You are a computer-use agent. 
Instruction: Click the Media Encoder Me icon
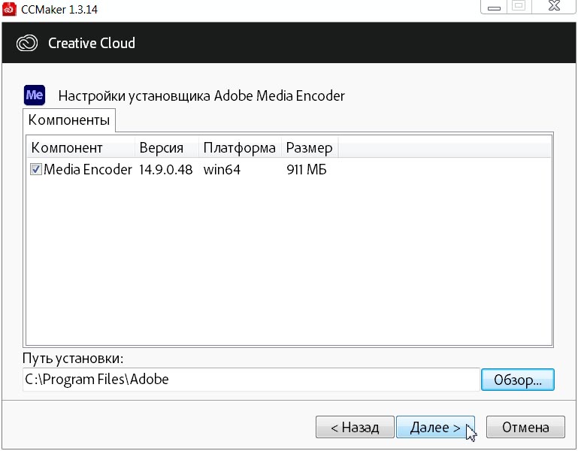pos(35,95)
